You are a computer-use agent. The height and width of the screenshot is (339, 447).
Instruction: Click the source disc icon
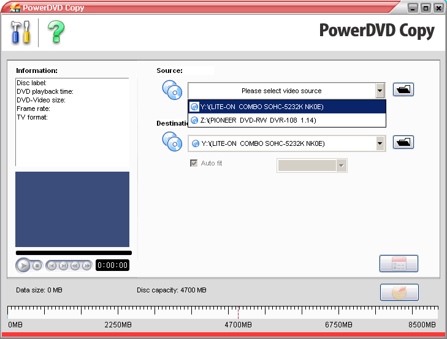[172, 90]
